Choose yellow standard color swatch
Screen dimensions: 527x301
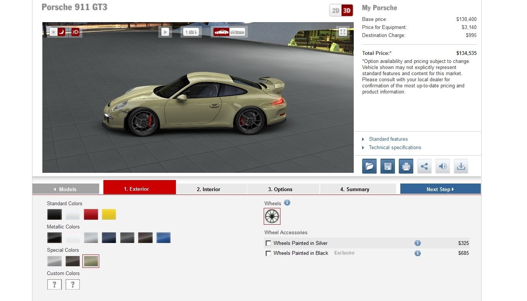point(109,214)
